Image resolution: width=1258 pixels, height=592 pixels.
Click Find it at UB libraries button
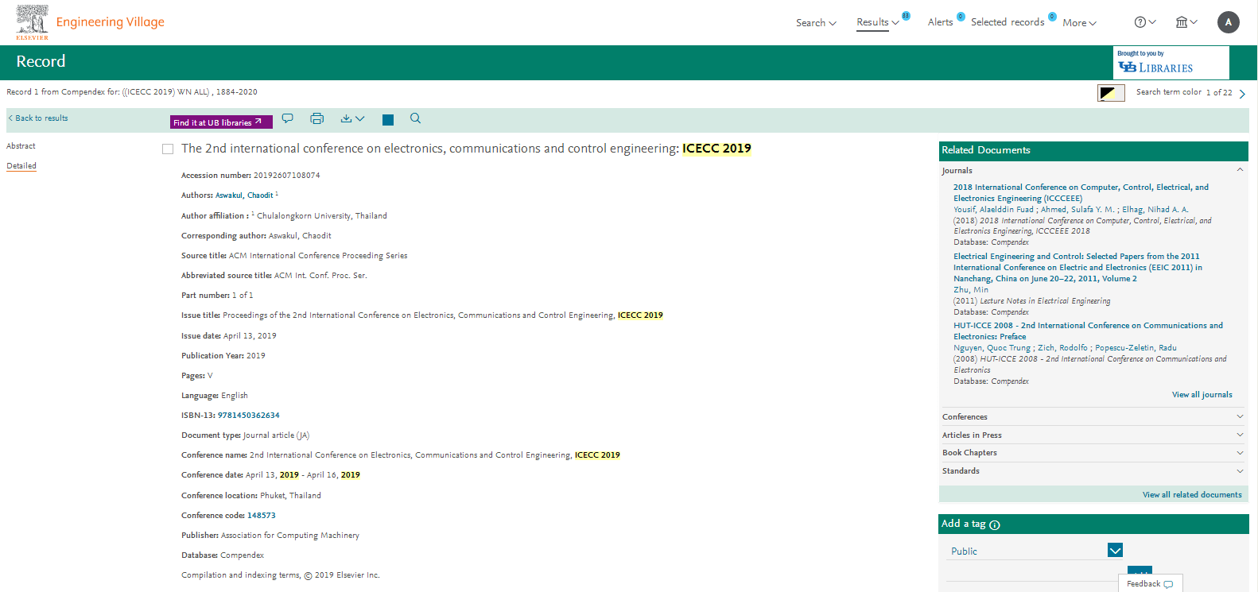click(221, 122)
